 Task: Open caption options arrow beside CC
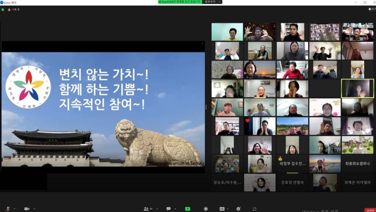click(x=228, y=209)
